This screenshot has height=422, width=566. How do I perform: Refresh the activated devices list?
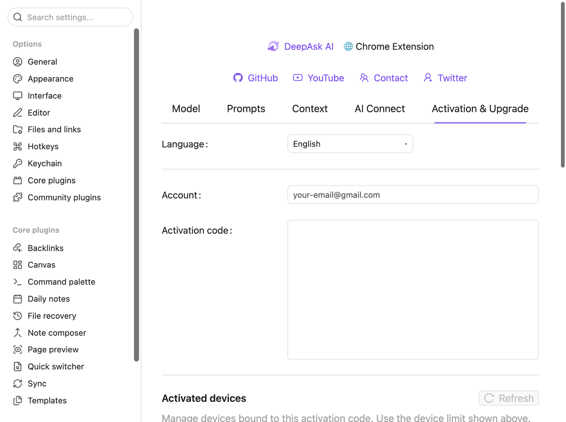tap(509, 398)
